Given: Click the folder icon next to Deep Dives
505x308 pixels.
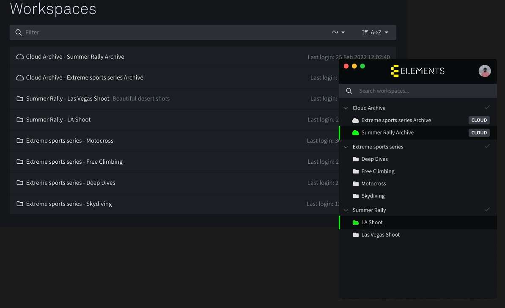Looking at the screenshot, I should (x=356, y=159).
